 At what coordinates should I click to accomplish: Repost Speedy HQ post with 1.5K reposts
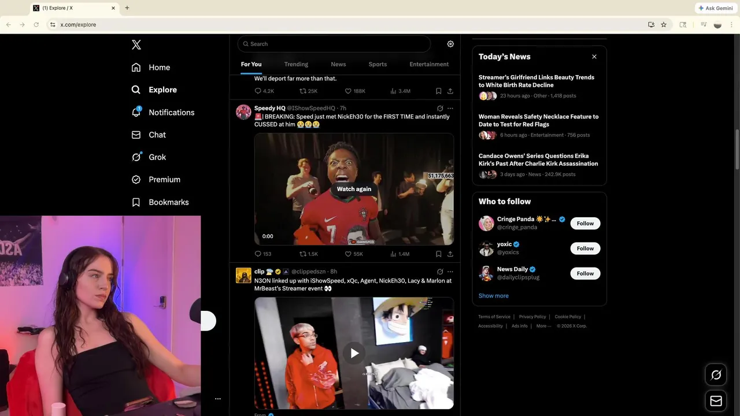[309, 254]
